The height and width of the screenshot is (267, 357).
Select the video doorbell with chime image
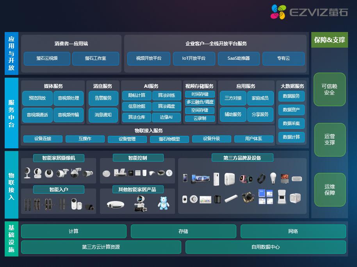click(76, 204)
